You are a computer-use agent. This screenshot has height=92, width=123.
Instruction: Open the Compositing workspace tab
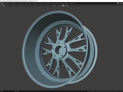point(55,4)
